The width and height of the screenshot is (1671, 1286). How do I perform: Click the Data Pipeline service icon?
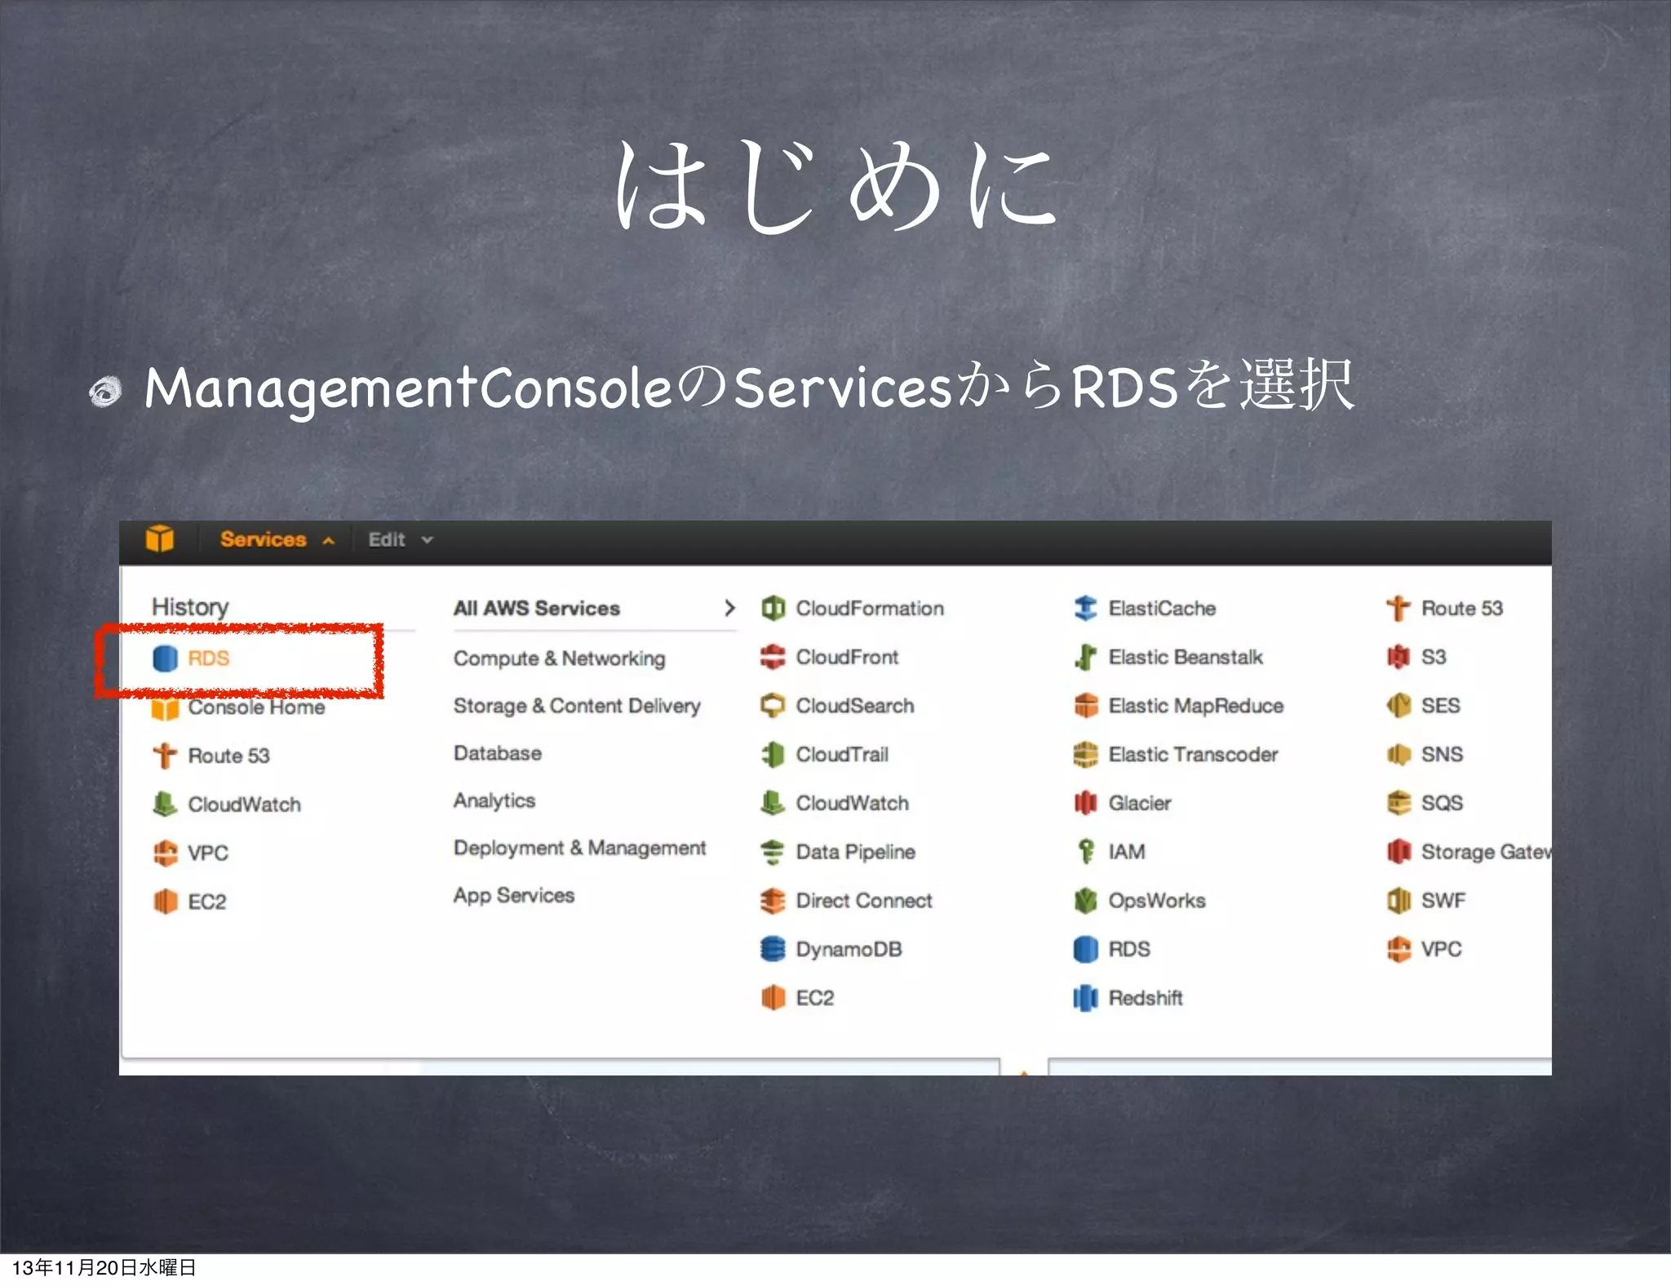pyautogui.click(x=773, y=852)
